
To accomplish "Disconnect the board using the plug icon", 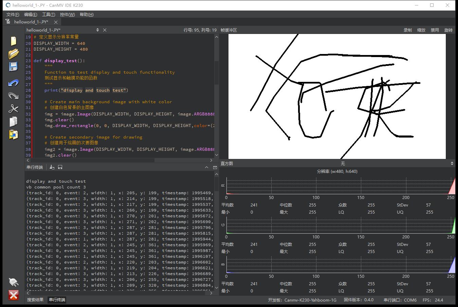I will [13, 282].
